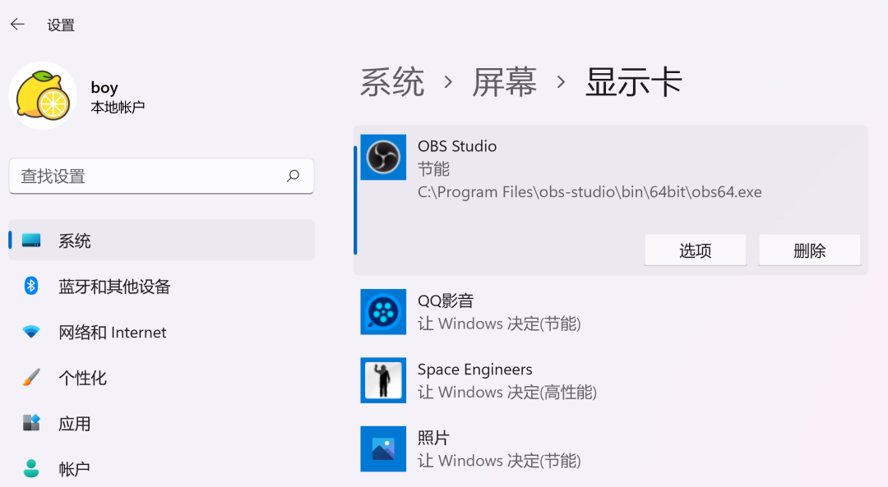The height and width of the screenshot is (487, 888).
Task: Click the boy username text
Action: click(104, 88)
